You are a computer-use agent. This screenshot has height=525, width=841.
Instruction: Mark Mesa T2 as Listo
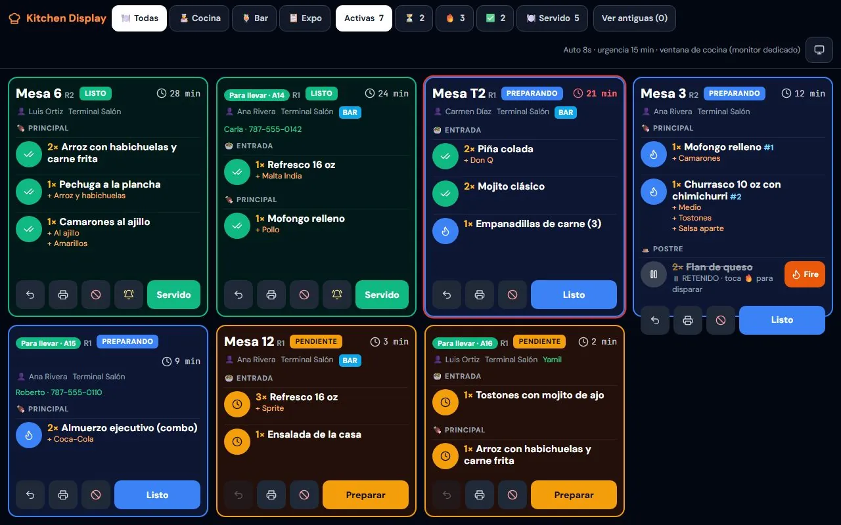[574, 295]
